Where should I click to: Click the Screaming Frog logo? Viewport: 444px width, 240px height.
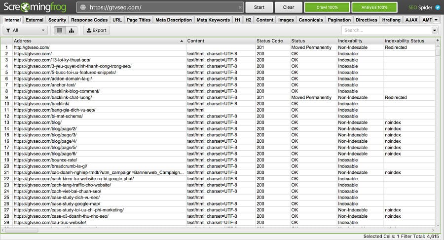pyautogui.click(x=36, y=7)
